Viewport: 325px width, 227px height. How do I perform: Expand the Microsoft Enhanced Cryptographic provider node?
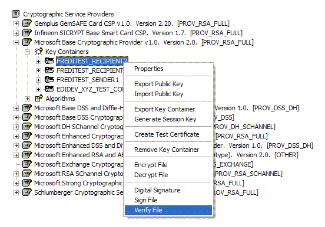(x=16, y=137)
